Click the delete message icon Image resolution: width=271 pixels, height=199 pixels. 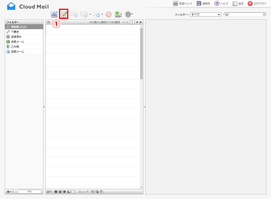(108, 14)
